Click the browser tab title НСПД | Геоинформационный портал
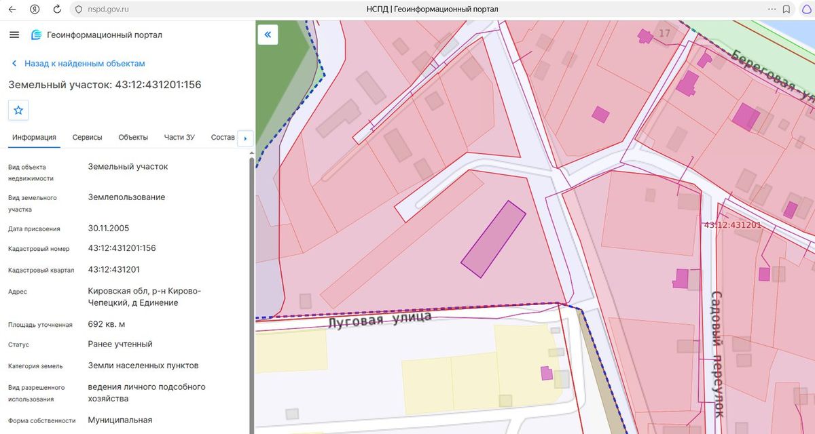The width and height of the screenshot is (815, 434). coord(432,9)
